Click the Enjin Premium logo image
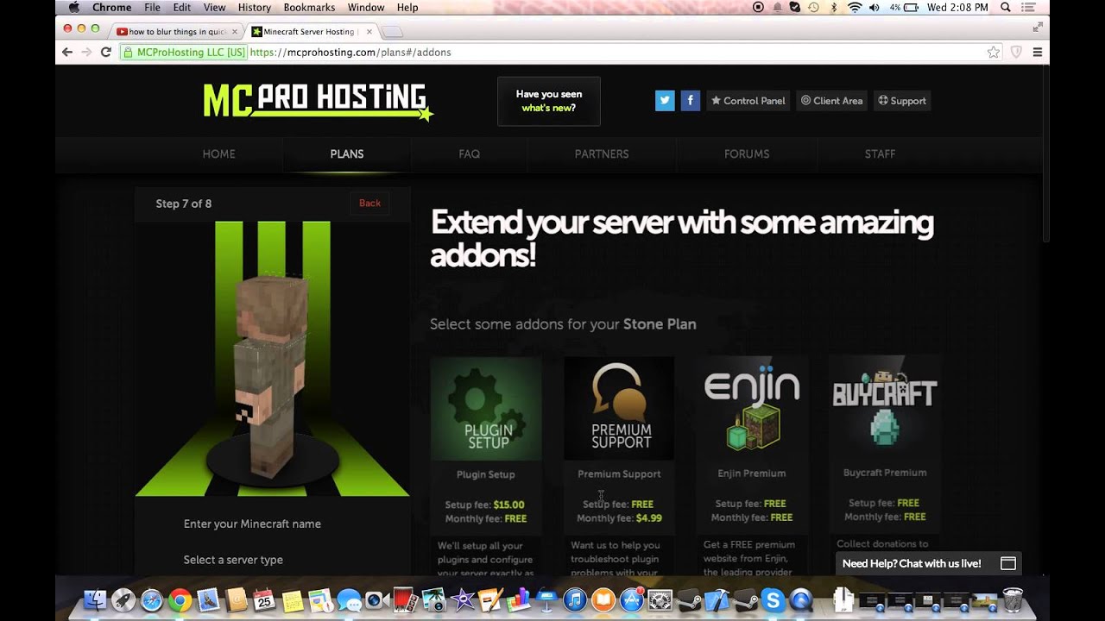This screenshot has height=621, width=1105. coord(752,408)
